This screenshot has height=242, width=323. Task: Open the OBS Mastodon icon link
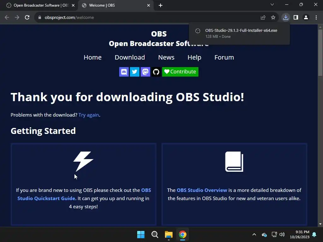pyautogui.click(x=145, y=72)
